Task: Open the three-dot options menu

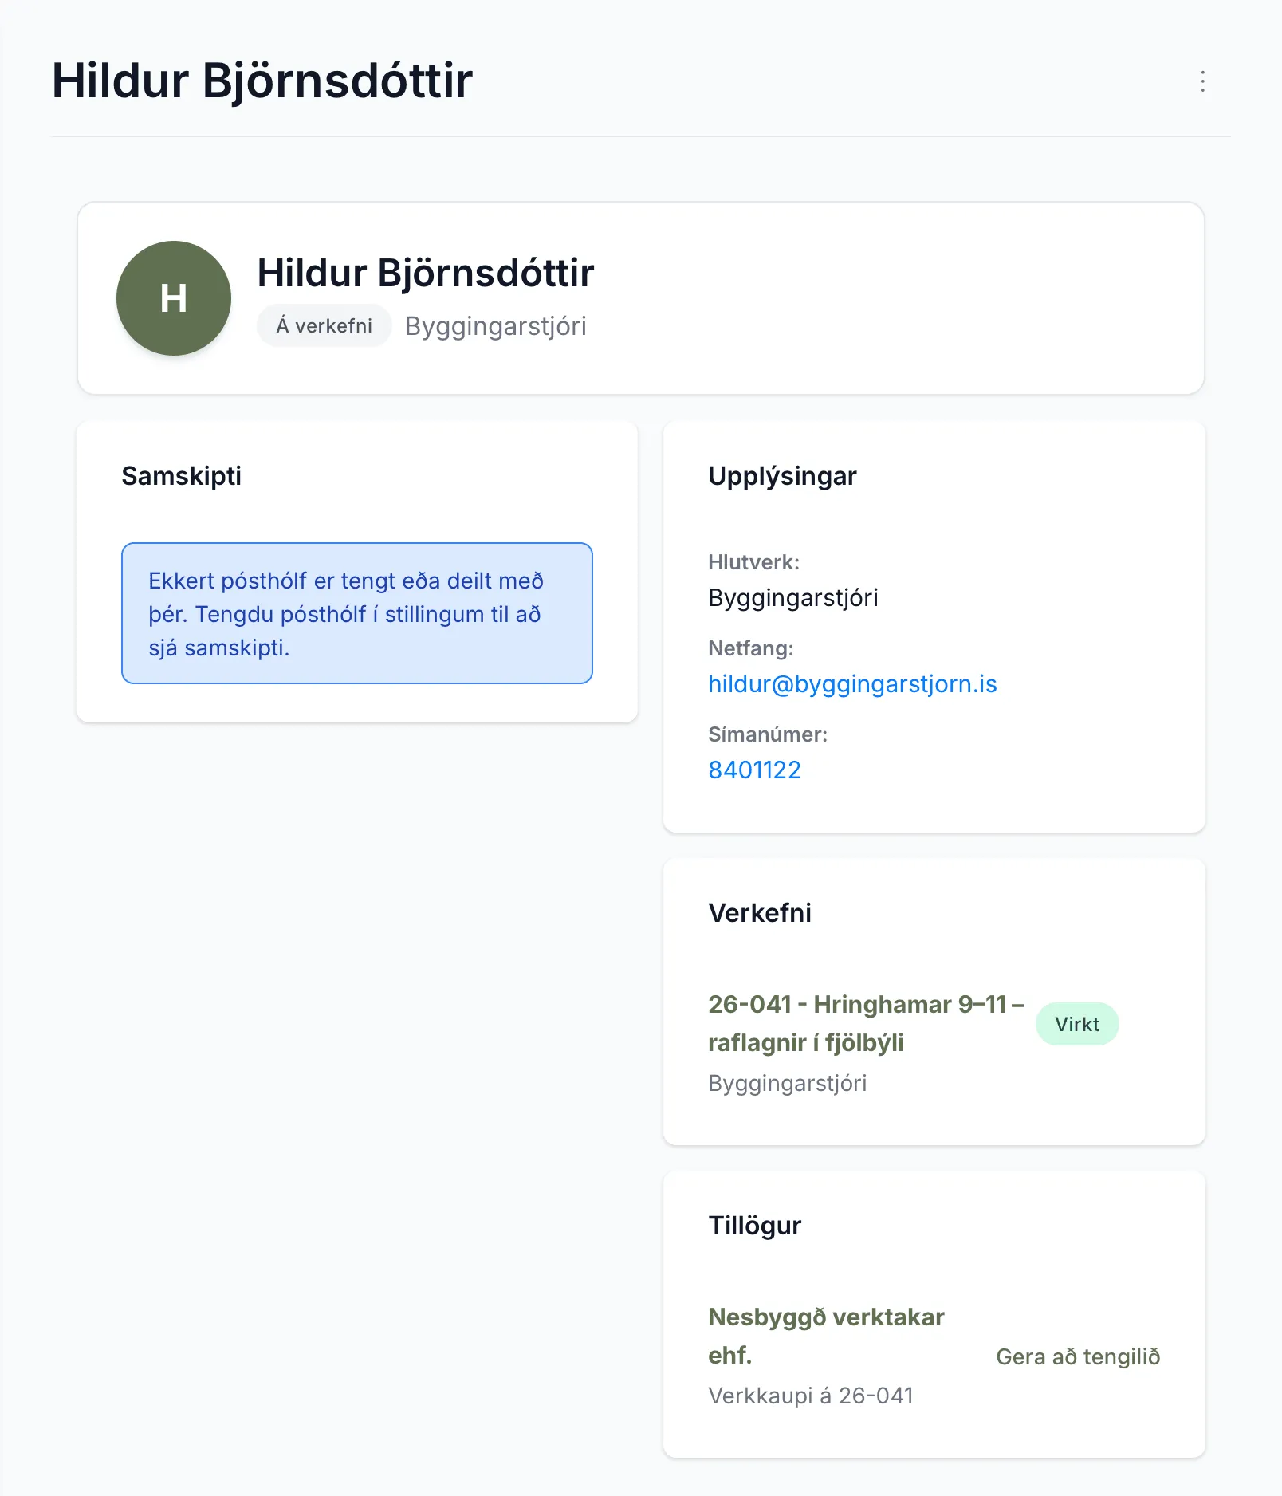Action: [x=1202, y=81]
